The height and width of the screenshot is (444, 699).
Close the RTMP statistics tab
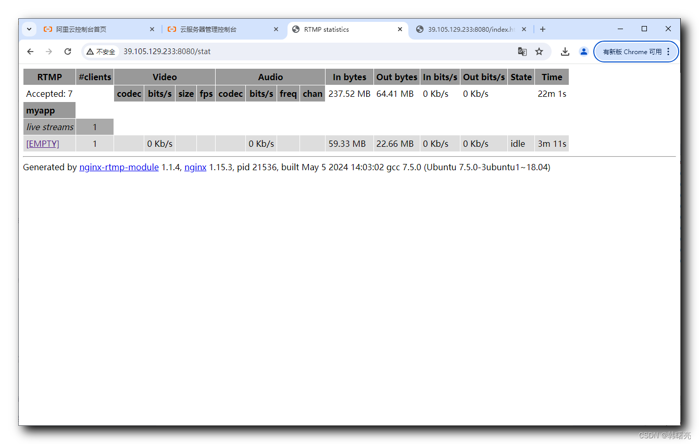click(400, 30)
